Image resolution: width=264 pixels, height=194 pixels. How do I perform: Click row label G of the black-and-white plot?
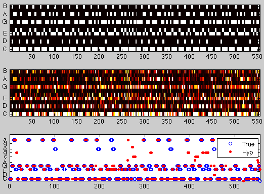pos(5,22)
